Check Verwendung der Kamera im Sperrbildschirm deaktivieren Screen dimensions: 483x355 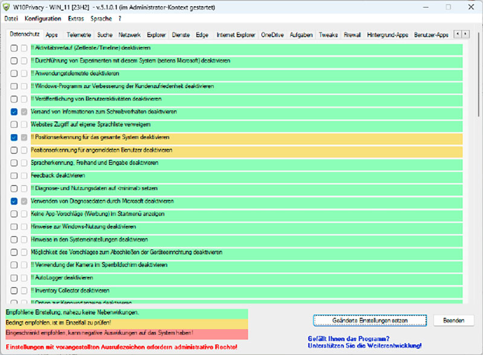(x=14, y=265)
